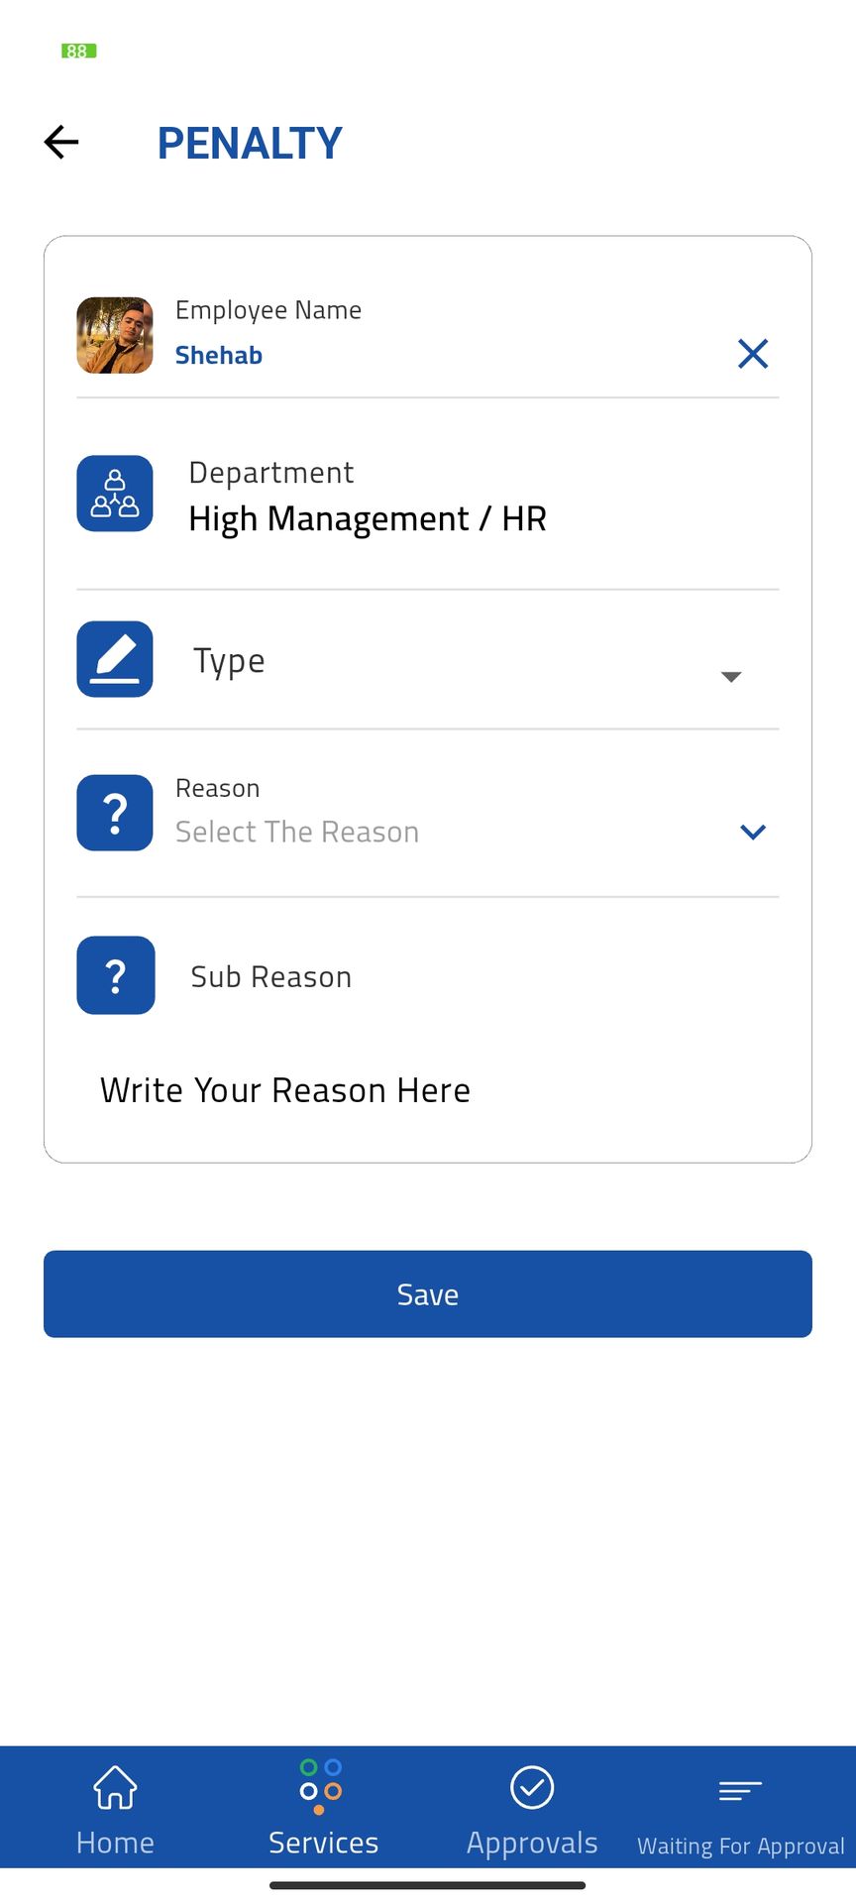Tap the back arrow icon
The width and height of the screenshot is (856, 1903).
[x=61, y=142]
